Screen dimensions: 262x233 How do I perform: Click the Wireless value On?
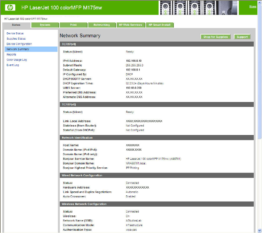[128, 216]
